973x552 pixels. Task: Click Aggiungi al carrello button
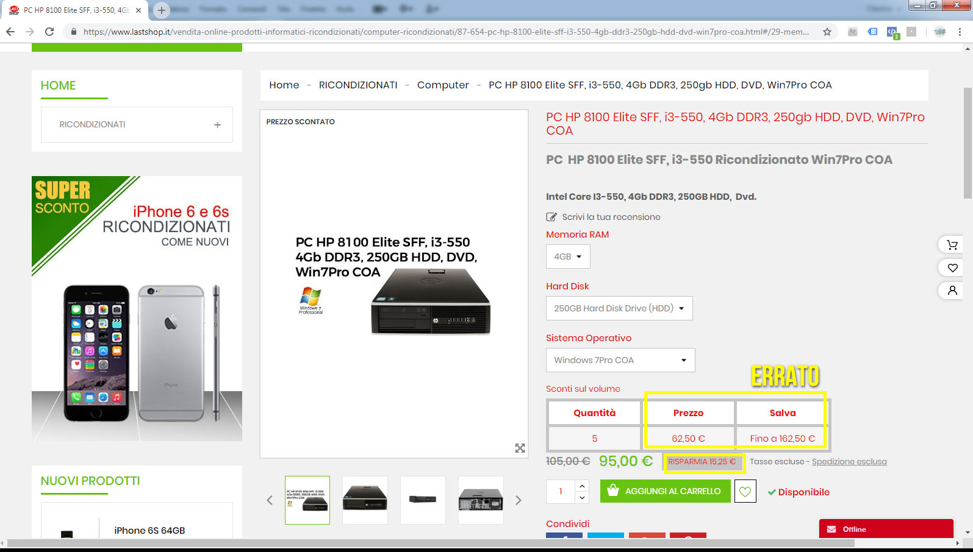665,491
